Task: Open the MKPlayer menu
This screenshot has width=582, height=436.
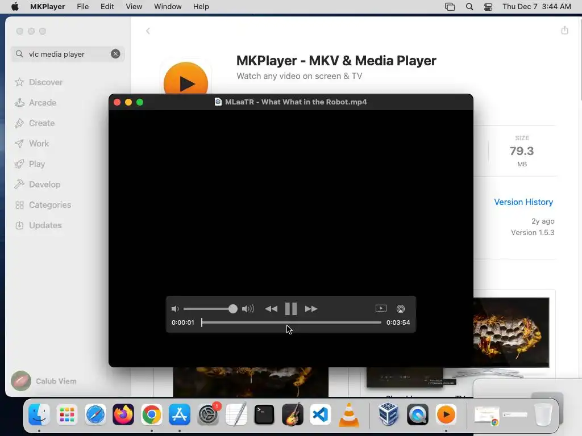Action: point(48,7)
